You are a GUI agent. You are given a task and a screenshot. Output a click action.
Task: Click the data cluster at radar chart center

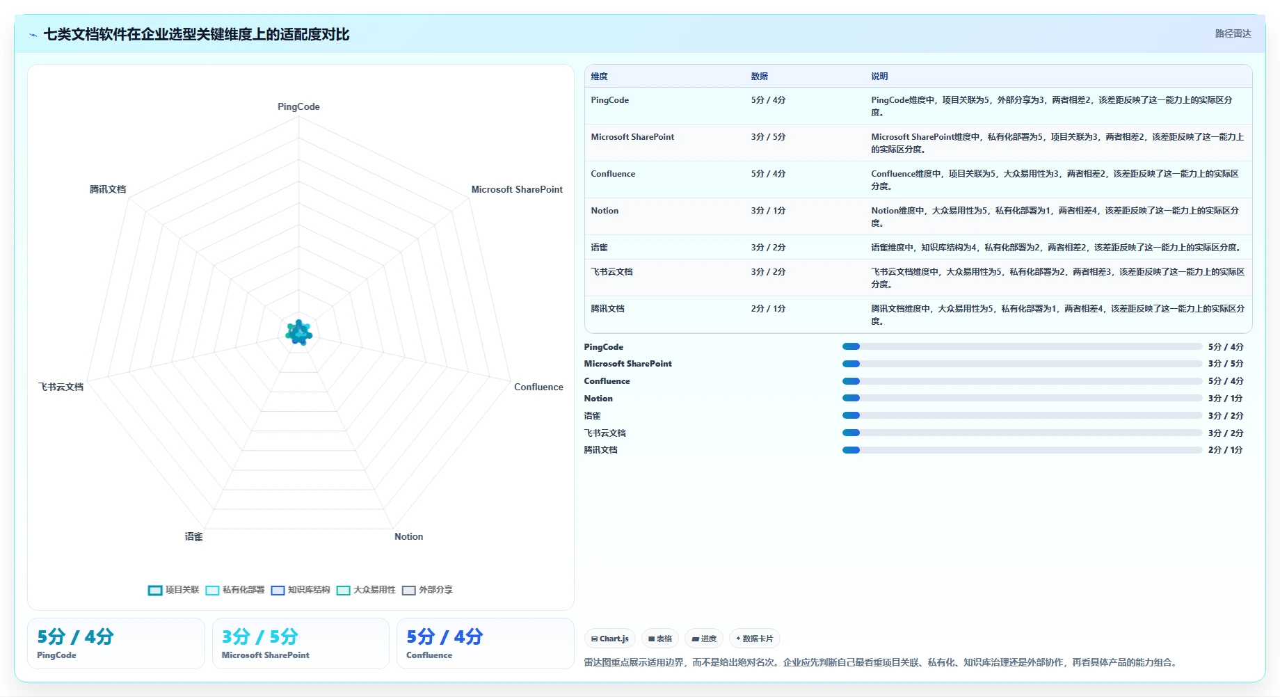point(299,333)
